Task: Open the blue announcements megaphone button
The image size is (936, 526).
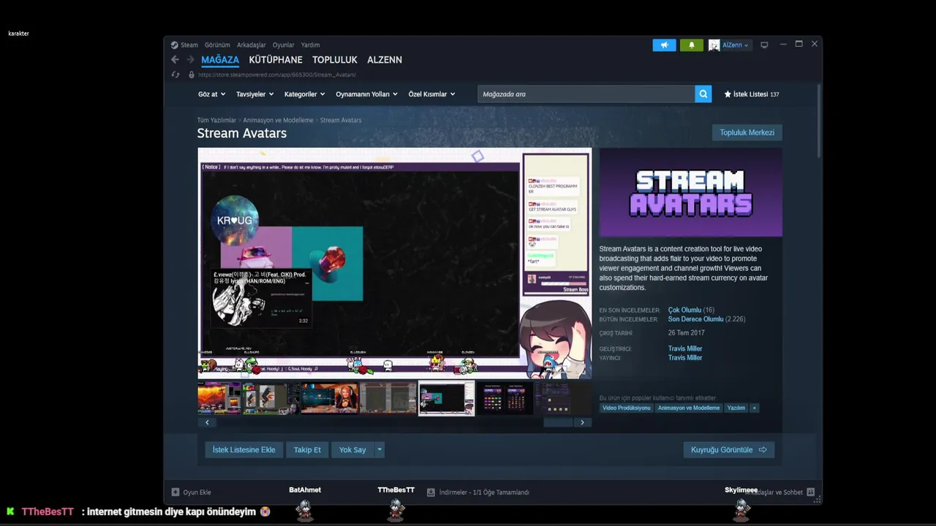Action: [x=665, y=45]
